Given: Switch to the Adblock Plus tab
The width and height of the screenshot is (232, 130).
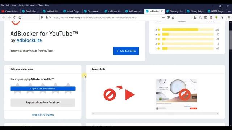Looking at the screenshot, I should tap(51, 11).
